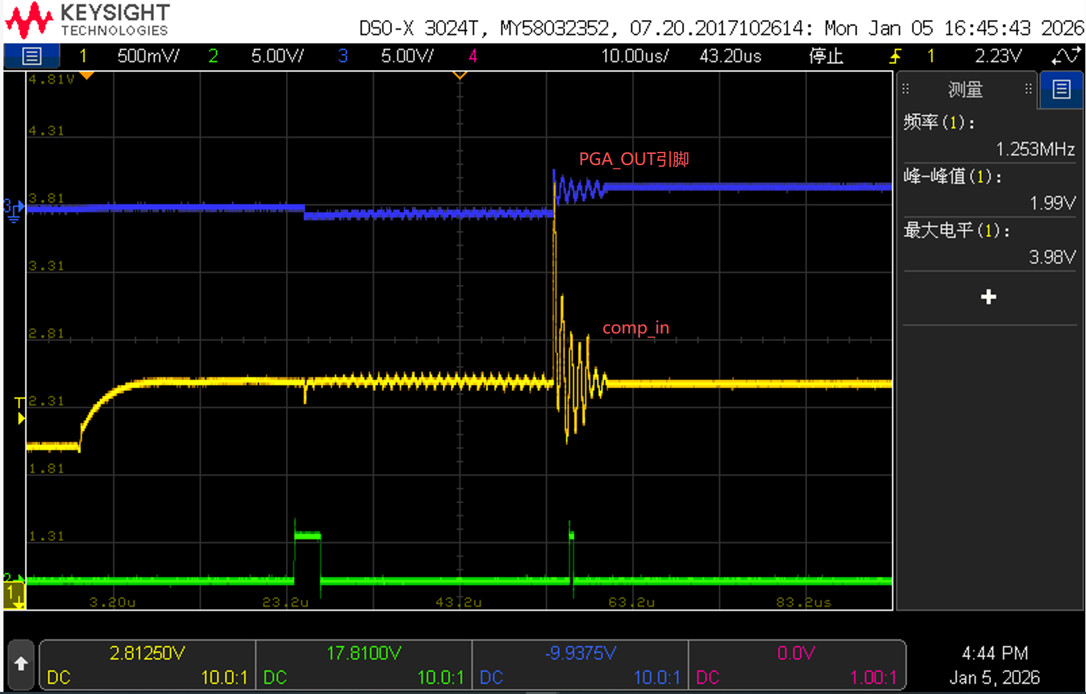Click the Keysight Technologies logo
This screenshot has width=1086, height=694.
coord(87,20)
